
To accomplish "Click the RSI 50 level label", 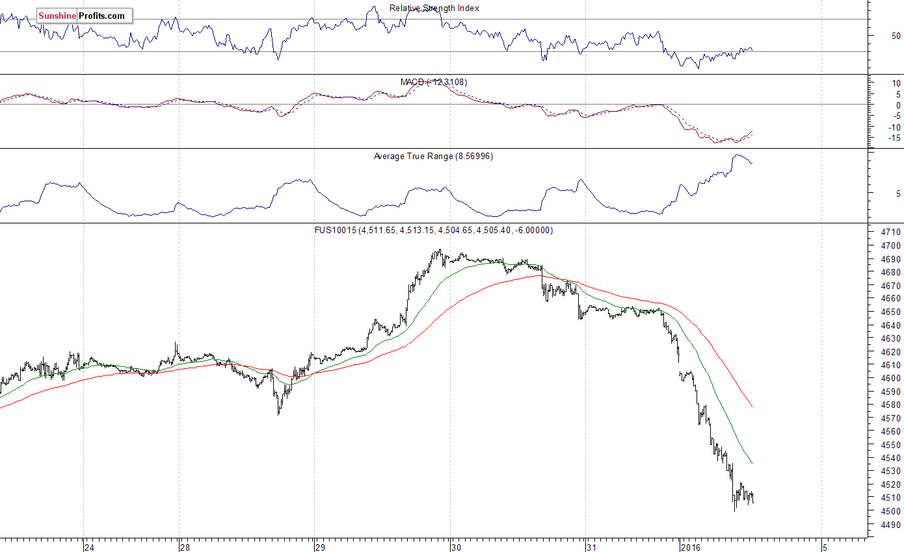I will [x=896, y=36].
